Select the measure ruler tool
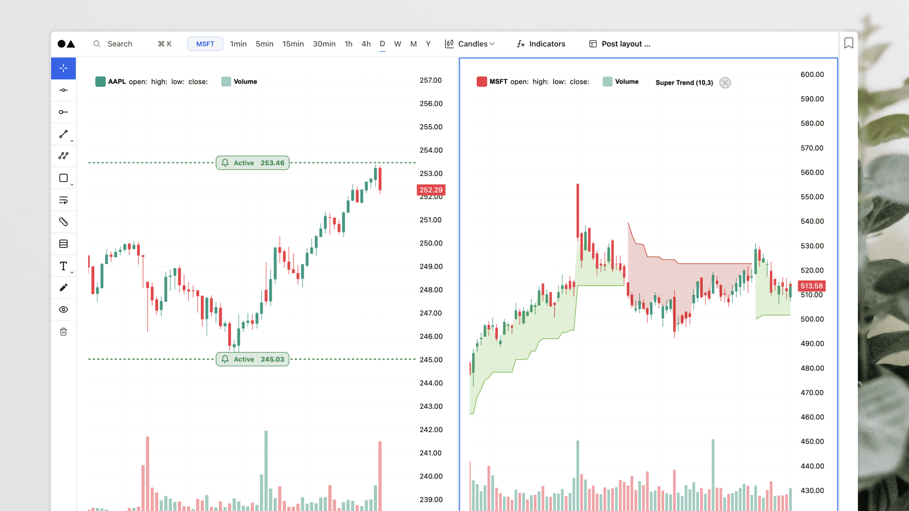The image size is (909, 511). pyautogui.click(x=63, y=221)
